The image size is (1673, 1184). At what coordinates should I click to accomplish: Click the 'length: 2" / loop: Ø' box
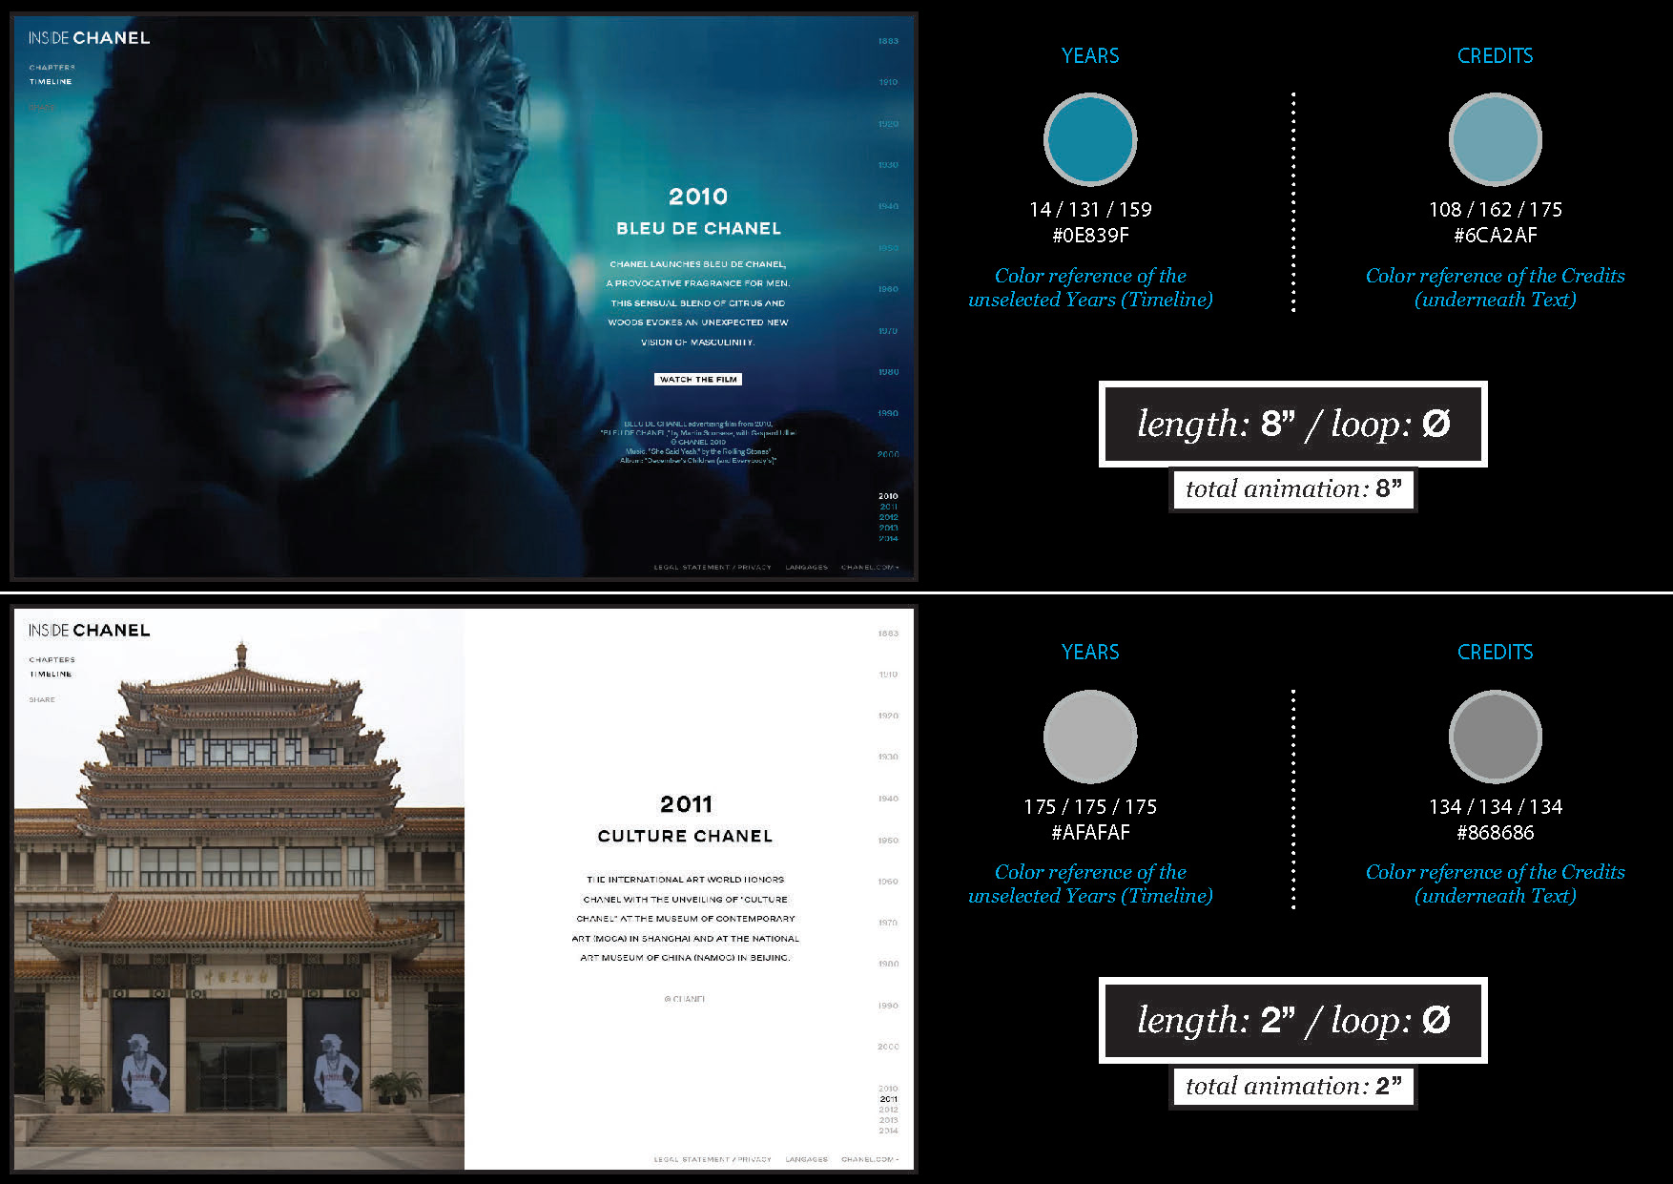coord(1293,1020)
